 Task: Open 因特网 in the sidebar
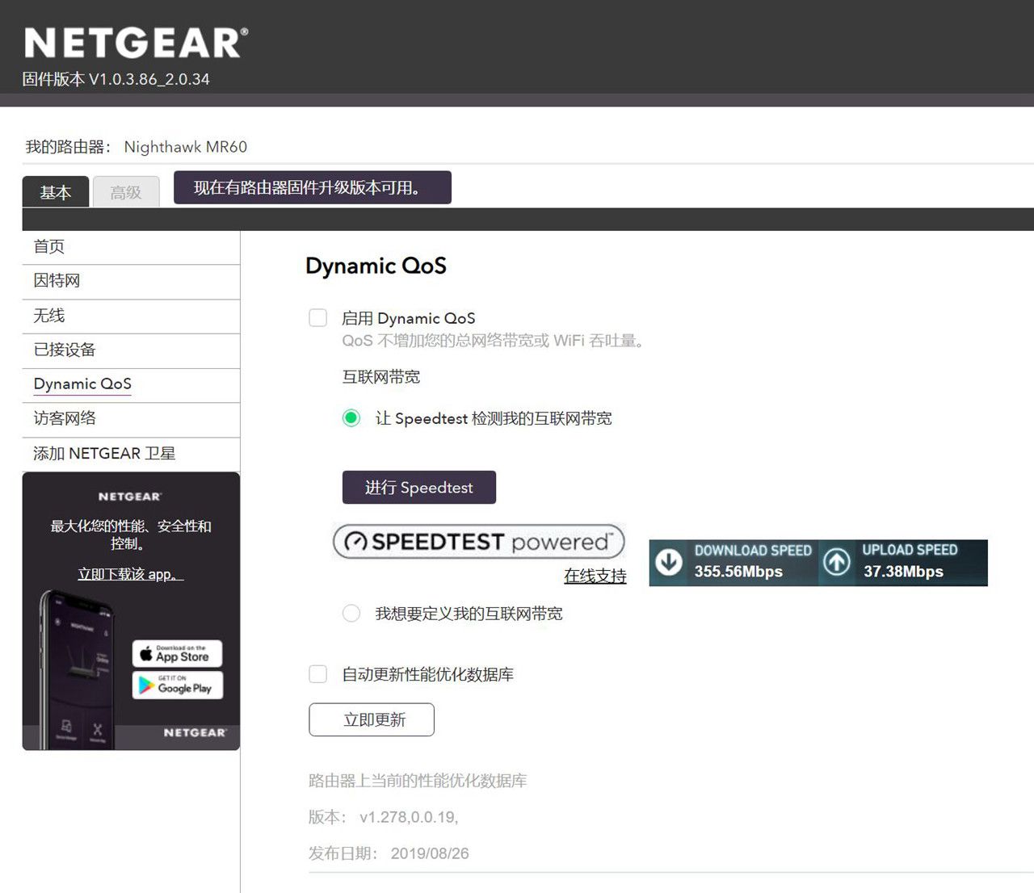[x=131, y=281]
